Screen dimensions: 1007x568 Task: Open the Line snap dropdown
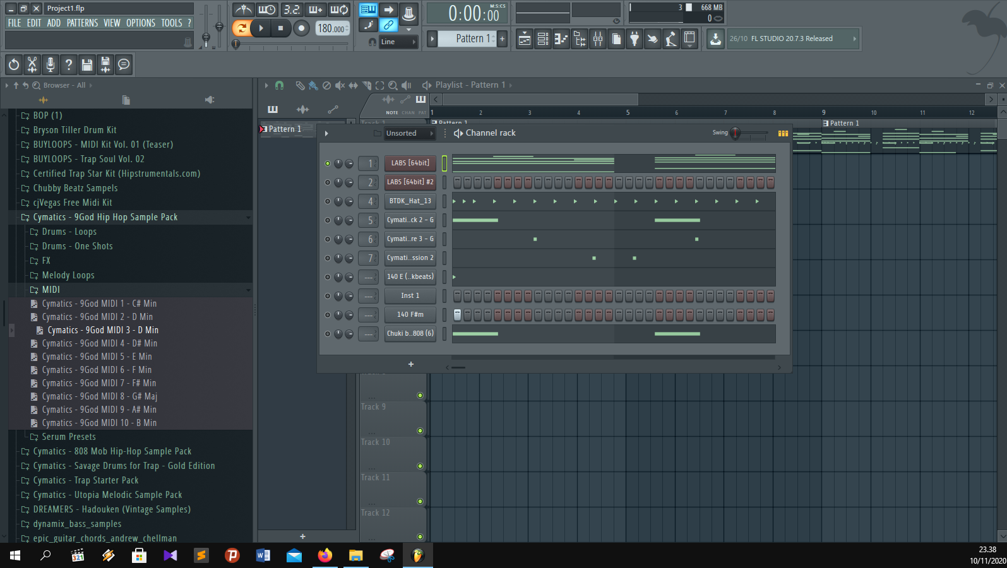tap(398, 42)
